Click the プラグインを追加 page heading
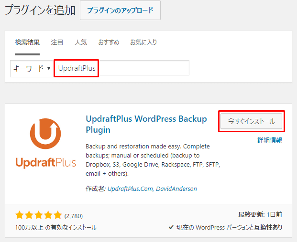The width and height of the screenshot is (297, 242). coord(40,10)
